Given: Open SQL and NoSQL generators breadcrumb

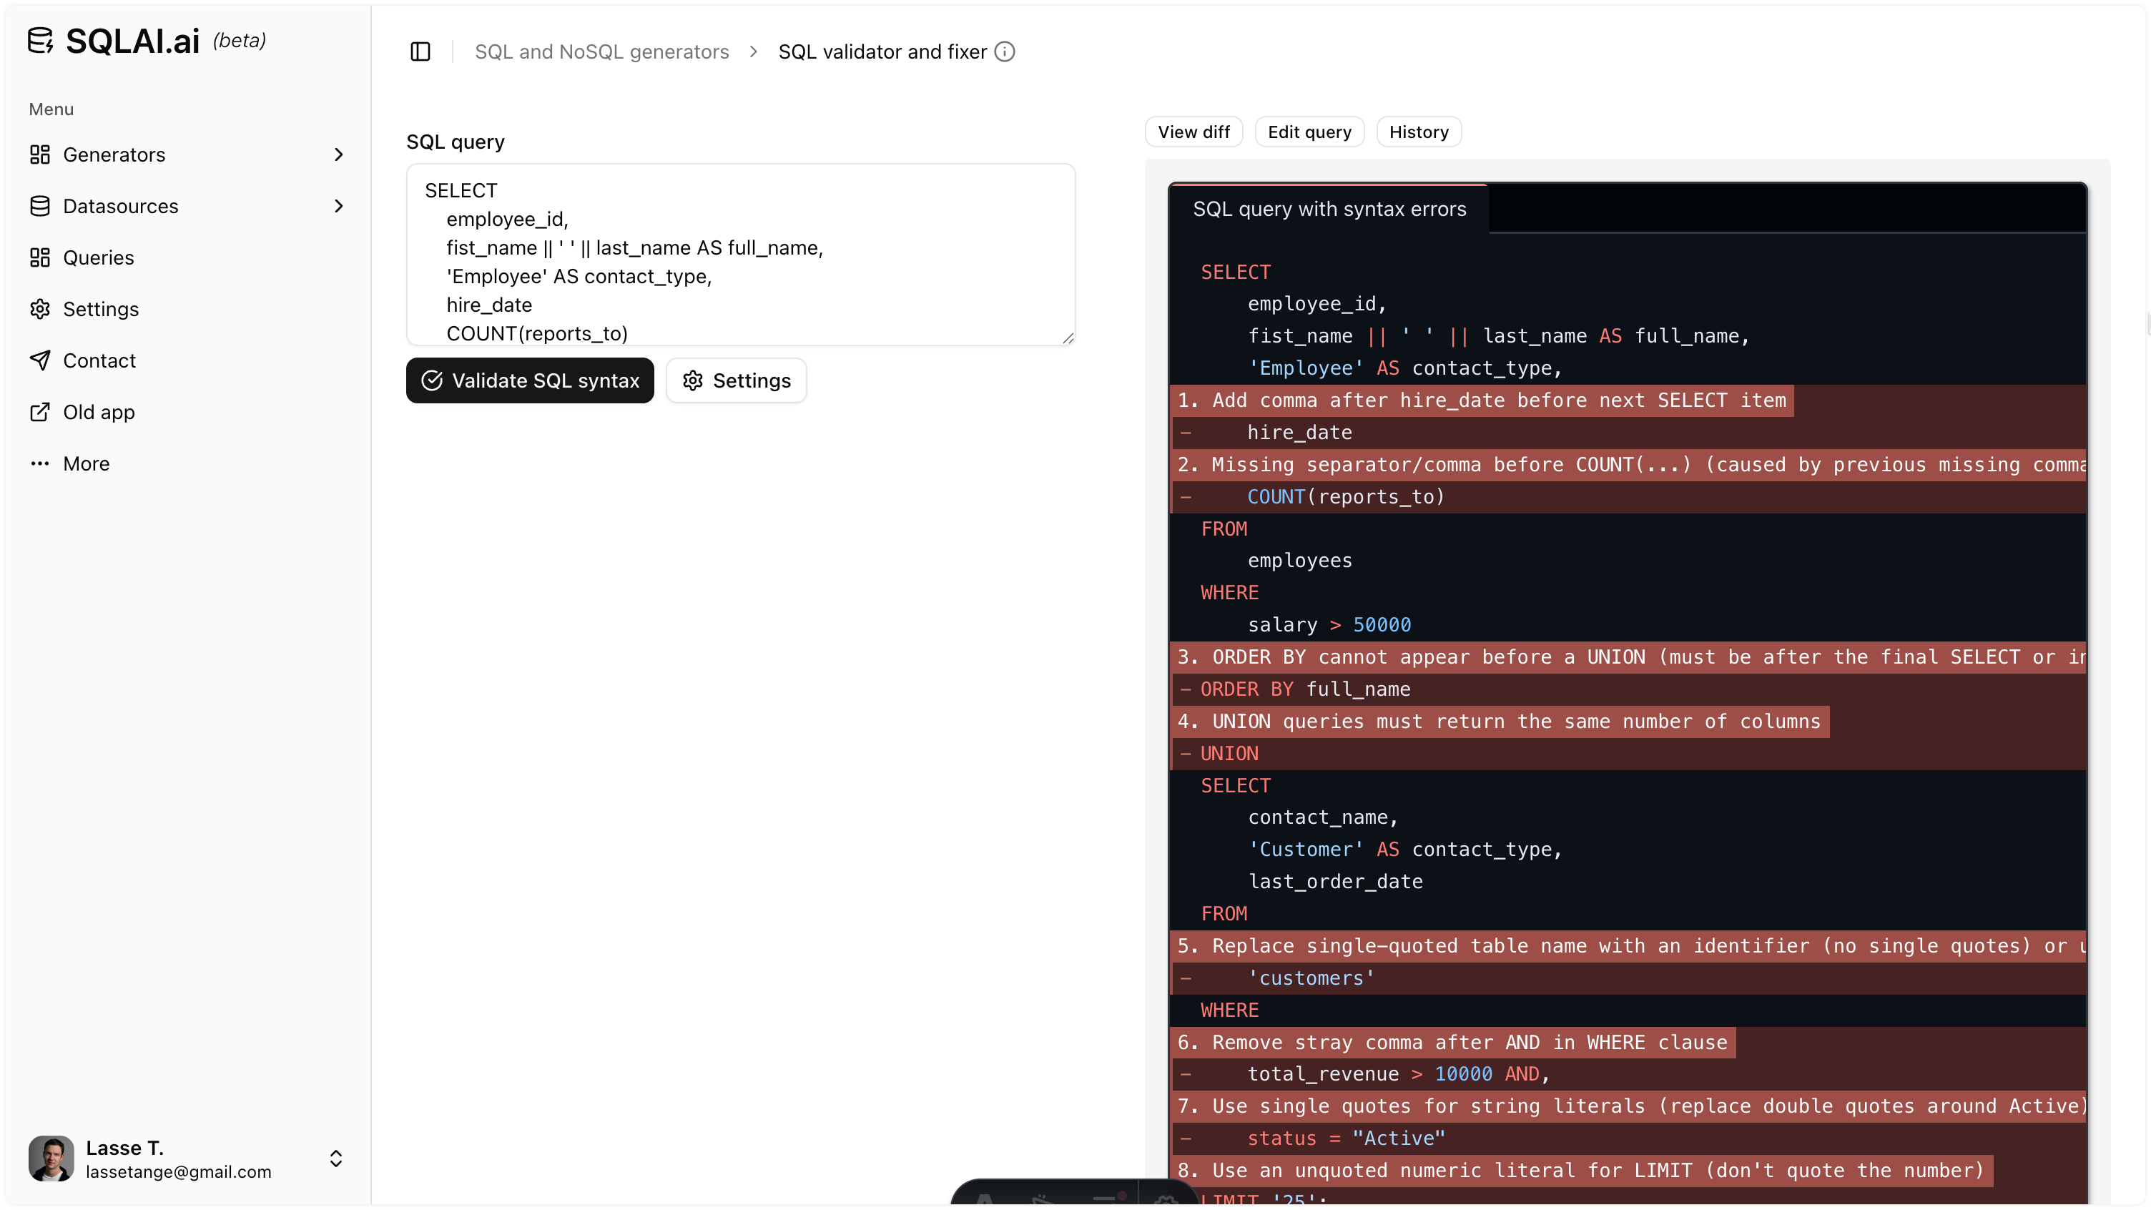Looking at the screenshot, I should (x=601, y=51).
